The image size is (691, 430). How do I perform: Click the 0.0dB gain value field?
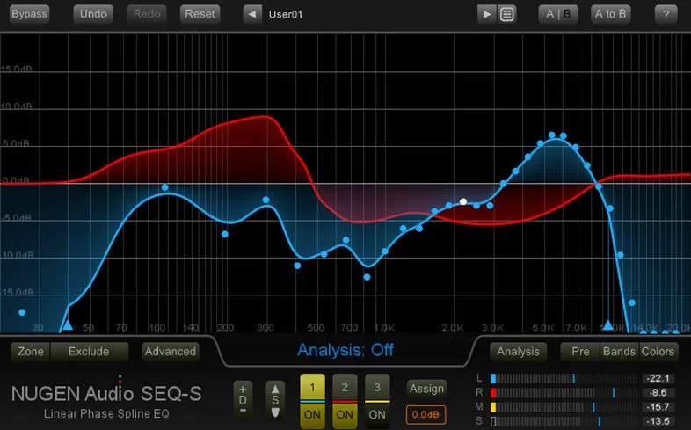[x=426, y=414]
